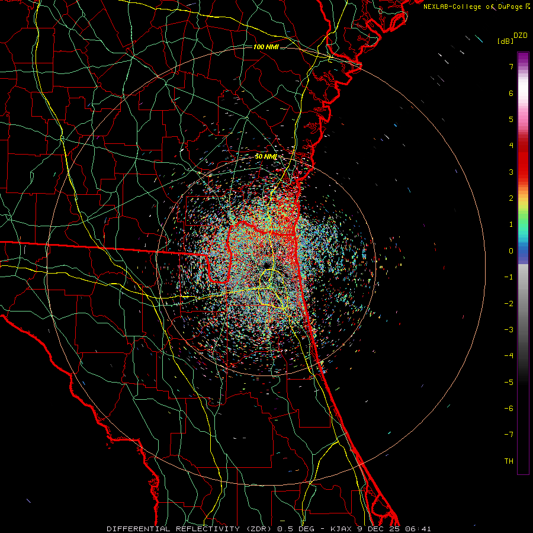The height and width of the screenshot is (533, 533).
Task: Click the KJAX radar site identifier
Action: pyautogui.click(x=341, y=529)
